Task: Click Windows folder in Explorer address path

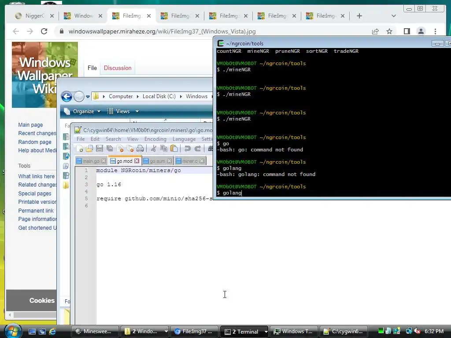Action: point(196,96)
